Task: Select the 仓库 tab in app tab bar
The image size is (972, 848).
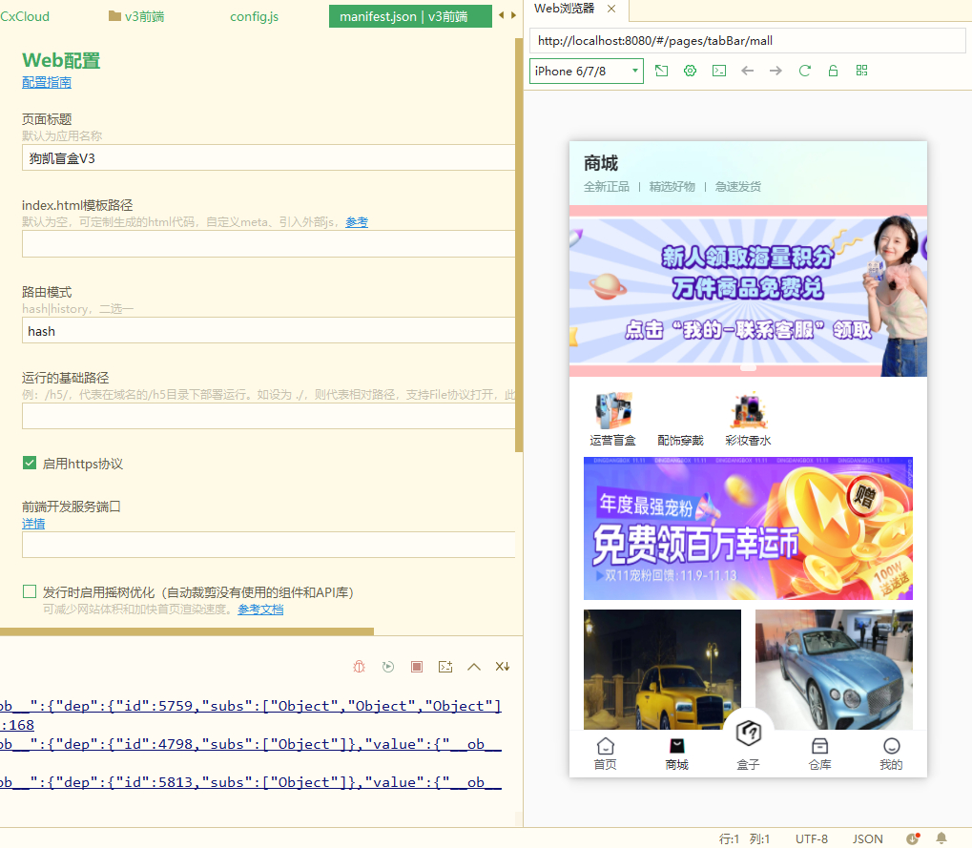Action: pos(819,754)
